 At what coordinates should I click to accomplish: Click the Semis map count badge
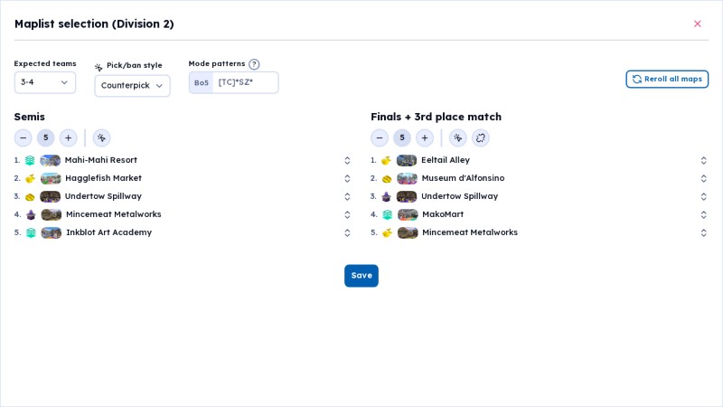(x=46, y=138)
